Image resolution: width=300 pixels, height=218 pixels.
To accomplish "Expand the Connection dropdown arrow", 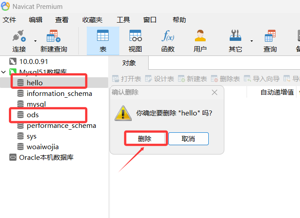I will [x=36, y=41].
